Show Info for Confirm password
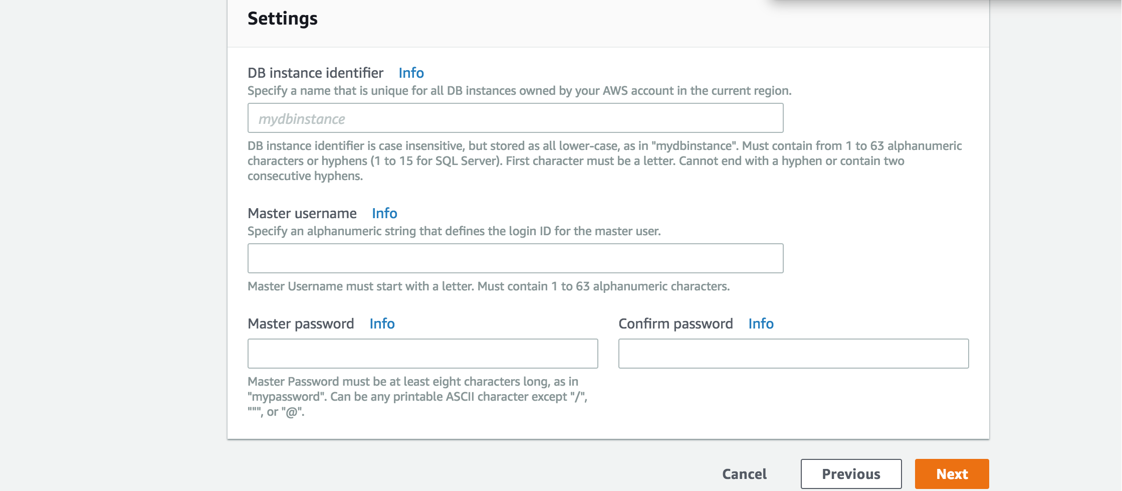The width and height of the screenshot is (1122, 491). tap(761, 324)
